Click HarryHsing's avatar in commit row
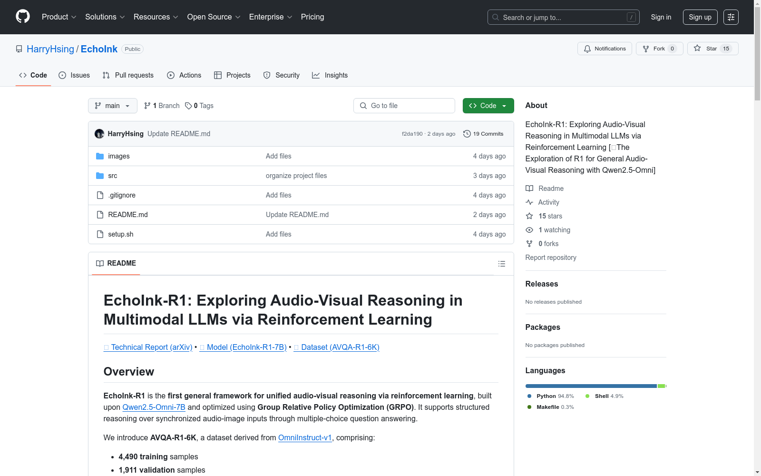761x476 pixels. [x=99, y=134]
